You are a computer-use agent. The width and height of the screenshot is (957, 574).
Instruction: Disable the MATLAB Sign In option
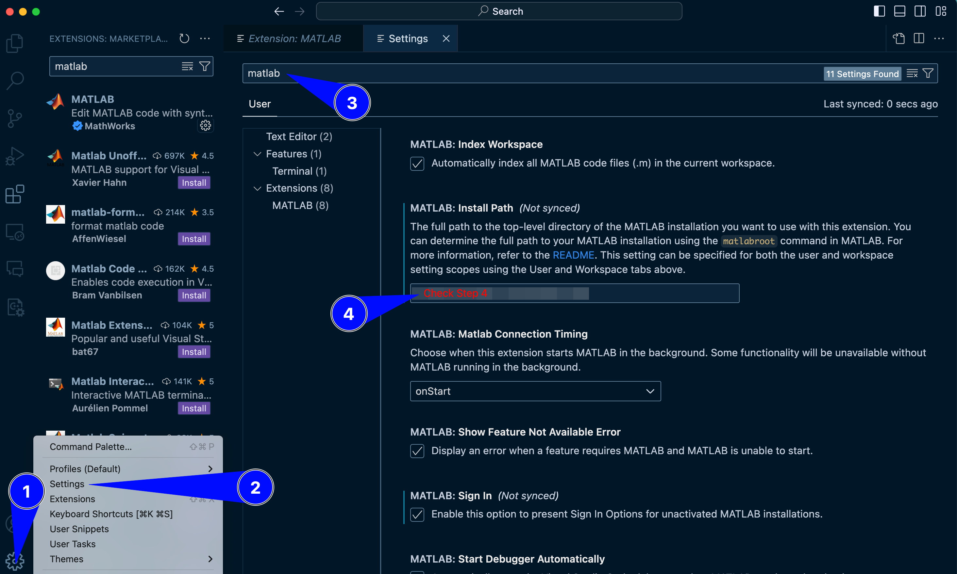(x=417, y=515)
